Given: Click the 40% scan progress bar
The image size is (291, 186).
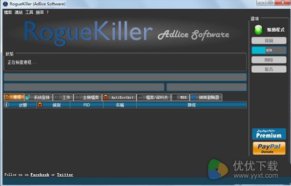Looking at the screenshot, I should (269, 50).
